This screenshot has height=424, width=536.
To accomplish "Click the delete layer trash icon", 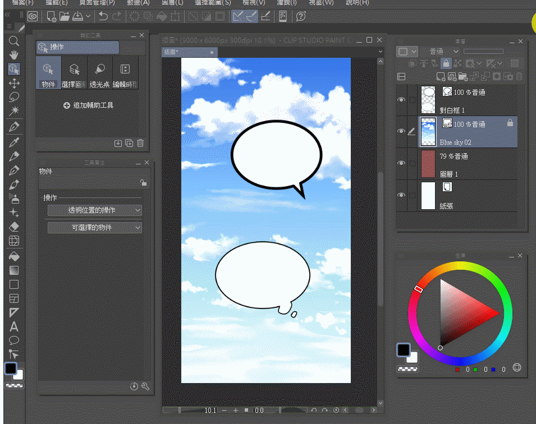I will [x=519, y=76].
